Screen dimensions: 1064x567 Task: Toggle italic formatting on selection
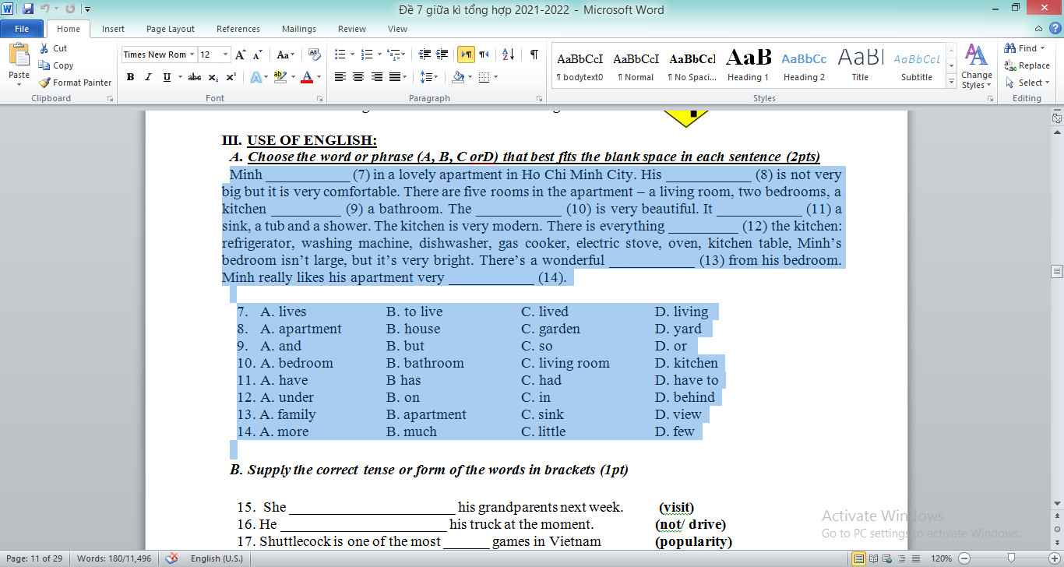click(x=148, y=77)
